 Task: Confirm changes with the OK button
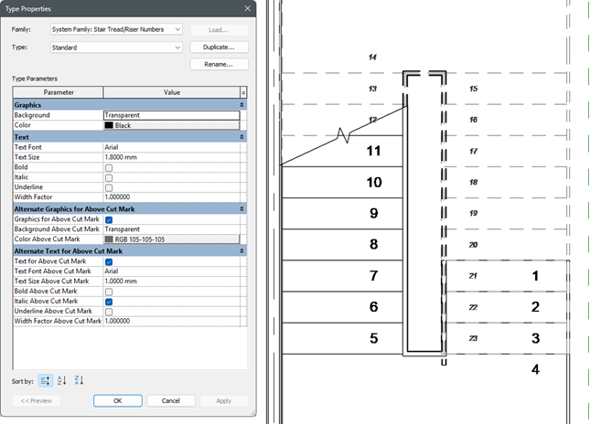click(117, 400)
